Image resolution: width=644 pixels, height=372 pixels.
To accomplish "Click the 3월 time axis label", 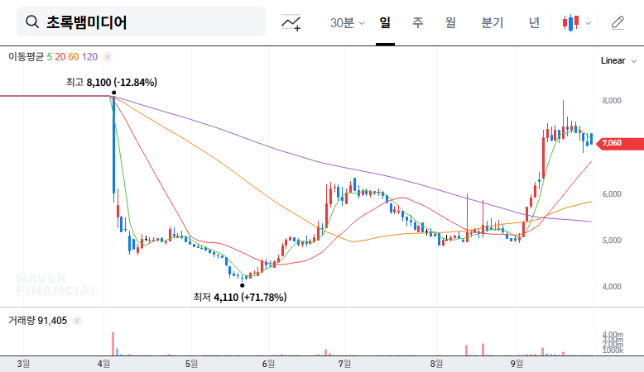I will [23, 364].
